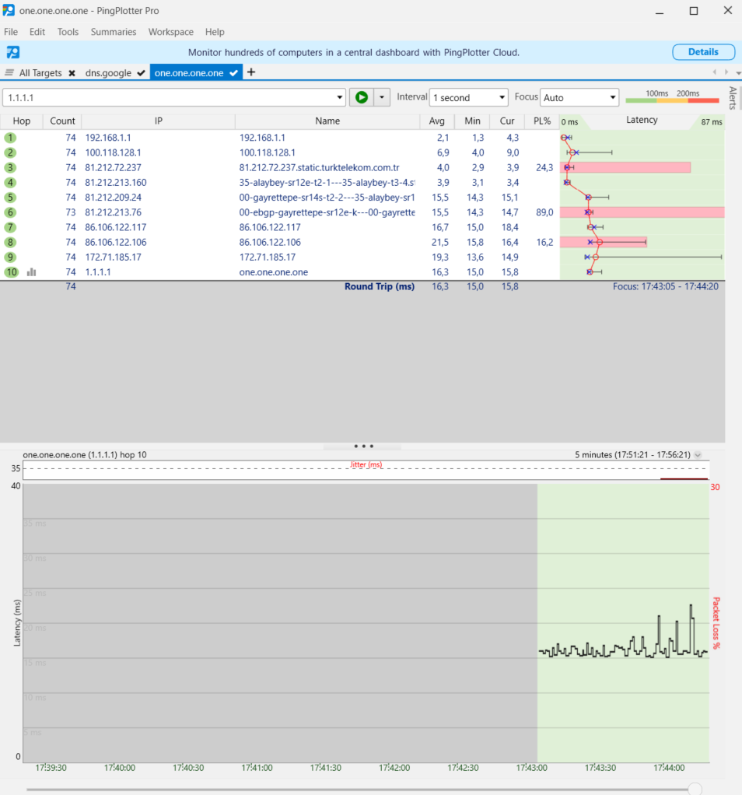
Task: Click the Count column header
Action: point(62,121)
